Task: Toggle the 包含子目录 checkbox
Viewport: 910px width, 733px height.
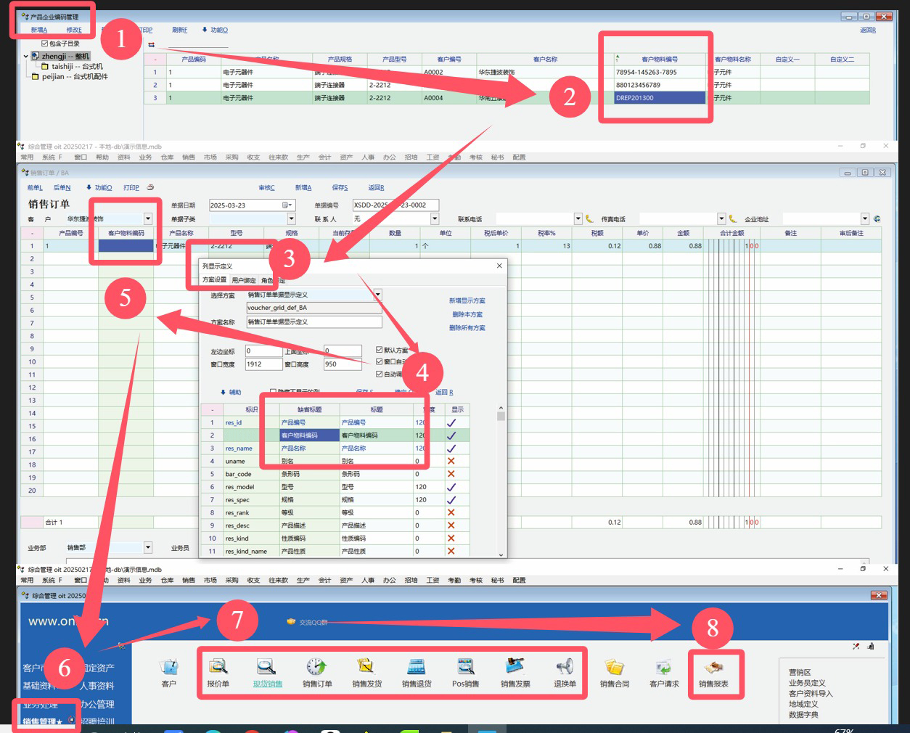Action: pos(45,44)
